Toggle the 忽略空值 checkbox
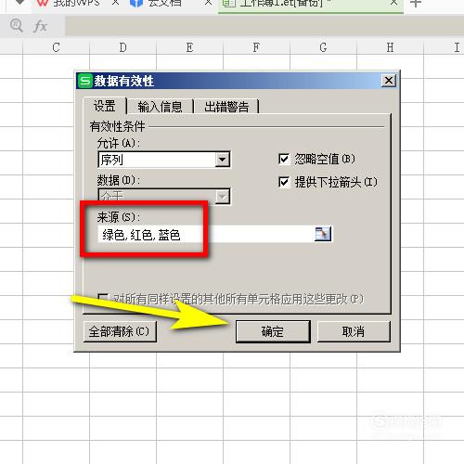464x464 pixels. coord(284,159)
